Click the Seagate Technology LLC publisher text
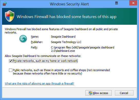 coord(66,42)
